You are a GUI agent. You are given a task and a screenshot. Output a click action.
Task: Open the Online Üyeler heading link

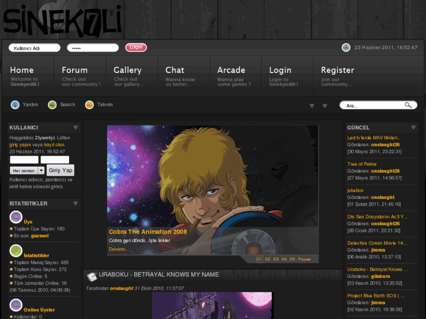pos(39,310)
